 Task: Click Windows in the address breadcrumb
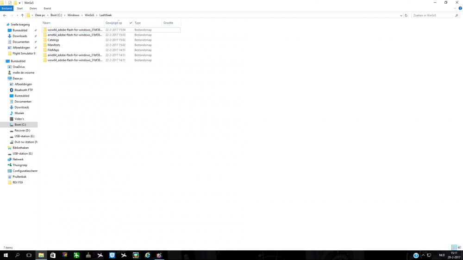[73, 15]
